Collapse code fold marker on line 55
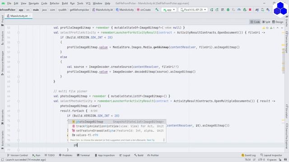This screenshot has height=162, width=289. 19,42
